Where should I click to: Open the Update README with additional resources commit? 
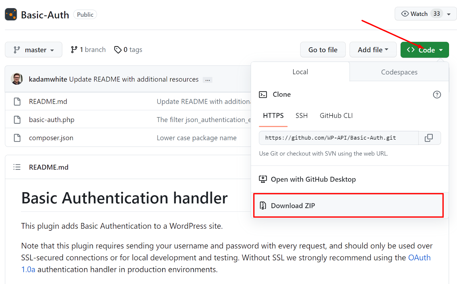[x=134, y=79]
